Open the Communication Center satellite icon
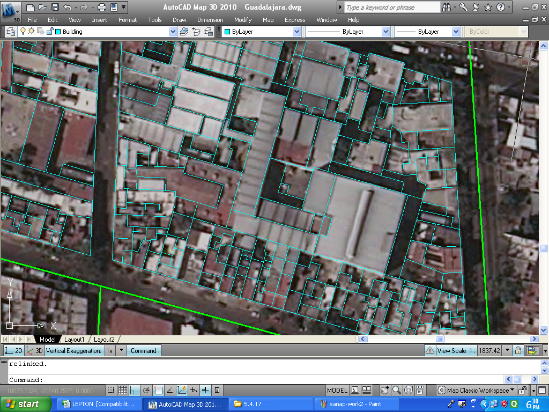Image resolution: width=549 pixels, height=412 pixels. (x=476, y=7)
